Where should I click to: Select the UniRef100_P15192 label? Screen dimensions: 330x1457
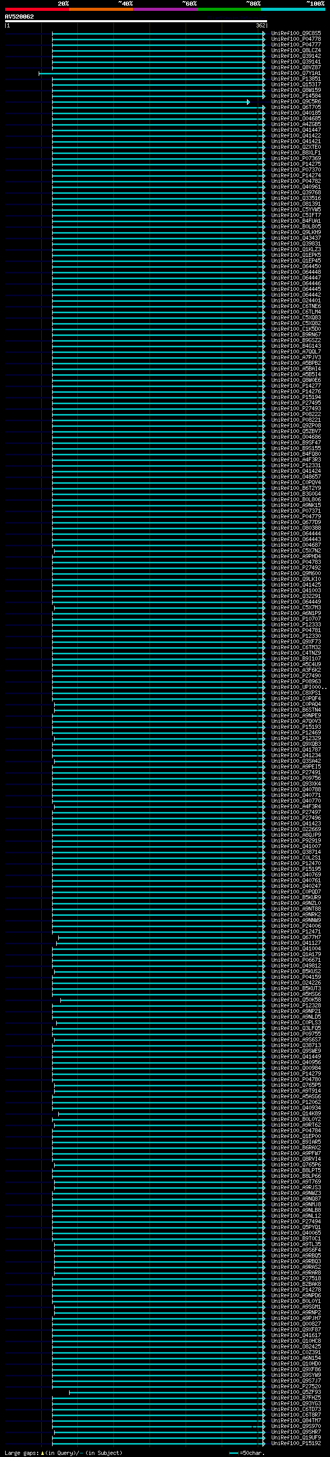295,1443
